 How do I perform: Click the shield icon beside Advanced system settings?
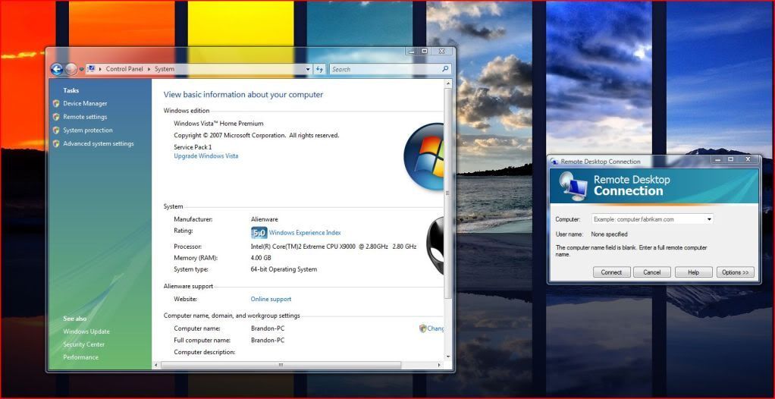tap(56, 143)
